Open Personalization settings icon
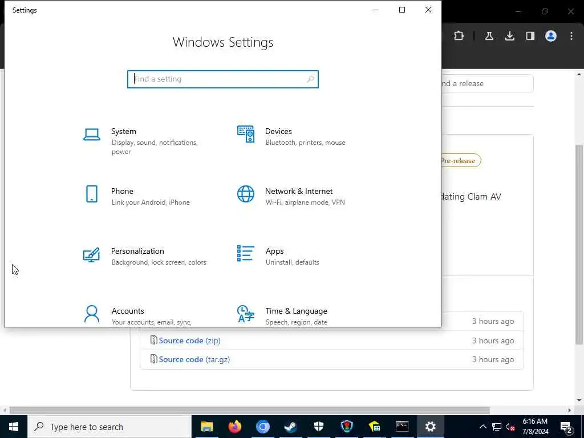Screen dimensions: 584x438 tap(92, 255)
